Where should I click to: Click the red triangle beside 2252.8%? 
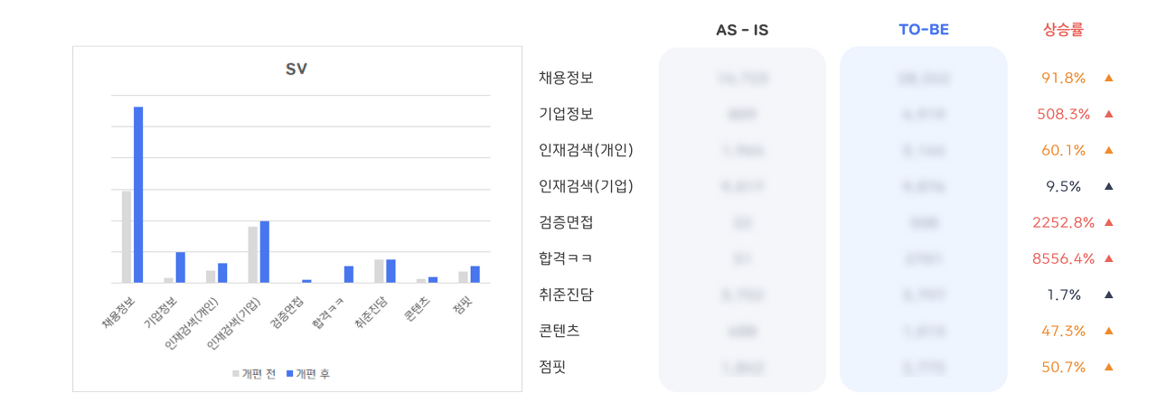coord(1108,222)
